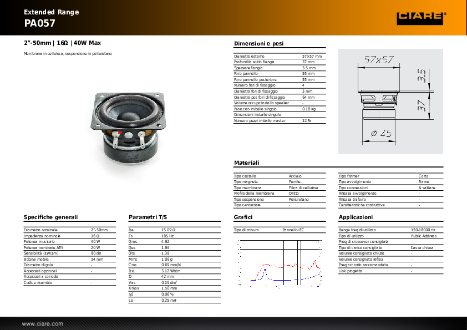Screen dimensions: 467x330
Task: Select the "1.50 mm" Xmax value
Action: tap(169, 288)
